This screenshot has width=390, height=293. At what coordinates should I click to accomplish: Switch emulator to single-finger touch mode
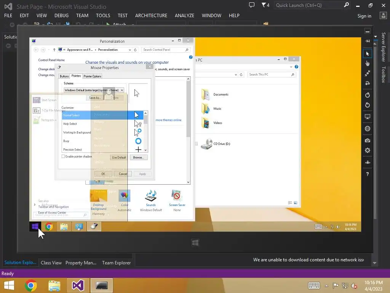click(x=368, y=64)
